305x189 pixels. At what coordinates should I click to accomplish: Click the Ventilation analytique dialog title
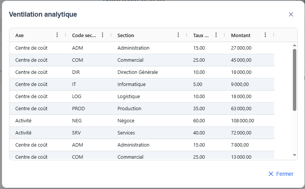43,14
